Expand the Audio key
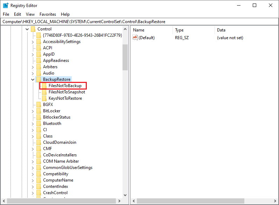279x205 pixels. tap(33, 73)
